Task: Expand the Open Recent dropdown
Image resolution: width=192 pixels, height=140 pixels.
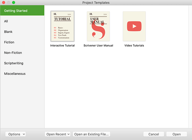Action: coord(58,134)
